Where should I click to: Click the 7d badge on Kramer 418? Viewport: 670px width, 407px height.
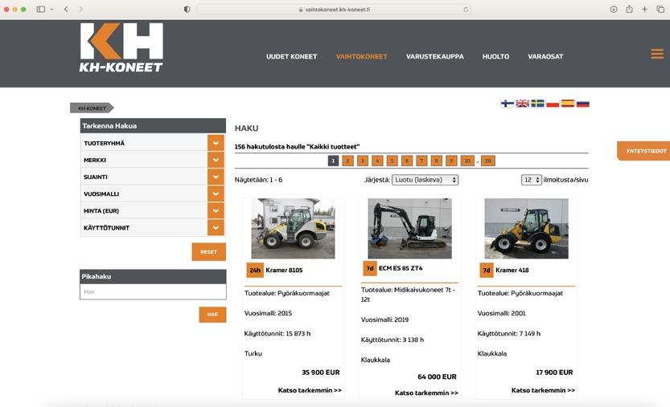click(x=487, y=270)
